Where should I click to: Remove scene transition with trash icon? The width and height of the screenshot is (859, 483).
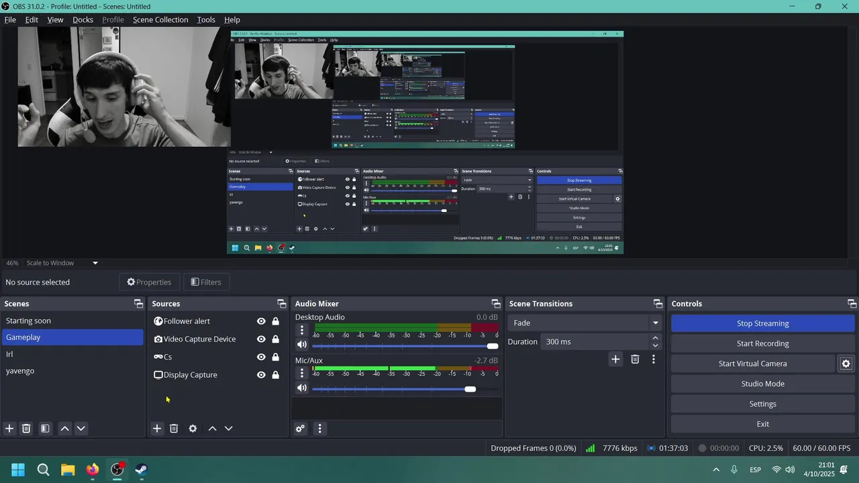[x=635, y=359]
